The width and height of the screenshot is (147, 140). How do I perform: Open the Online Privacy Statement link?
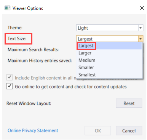click(x=33, y=130)
